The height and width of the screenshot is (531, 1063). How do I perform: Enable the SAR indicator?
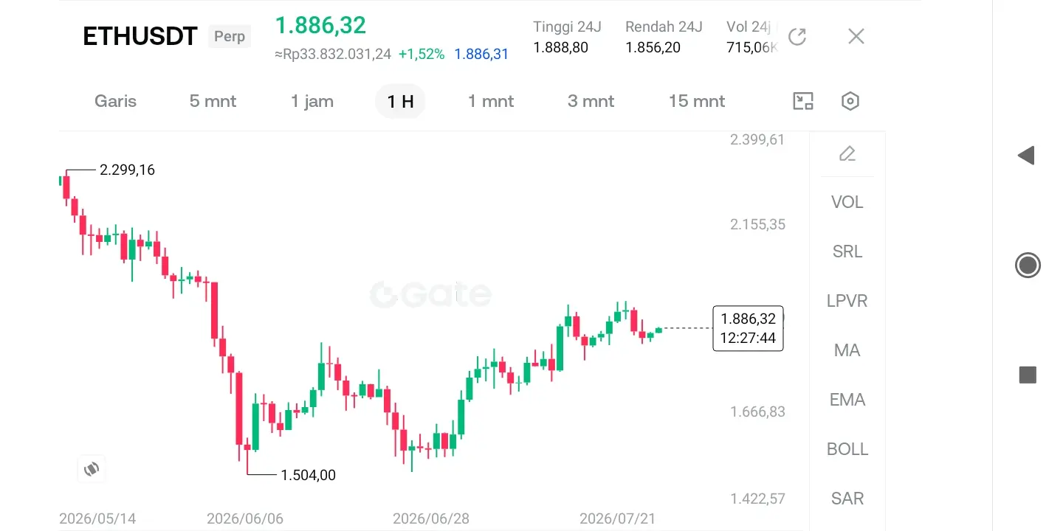[847, 499]
